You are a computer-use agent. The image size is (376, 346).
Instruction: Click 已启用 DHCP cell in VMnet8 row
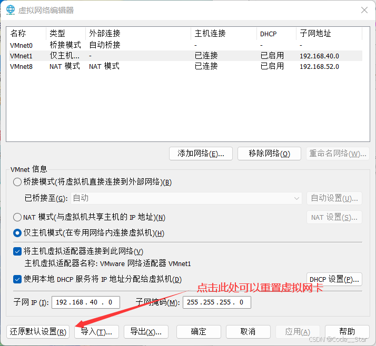coord(272,66)
